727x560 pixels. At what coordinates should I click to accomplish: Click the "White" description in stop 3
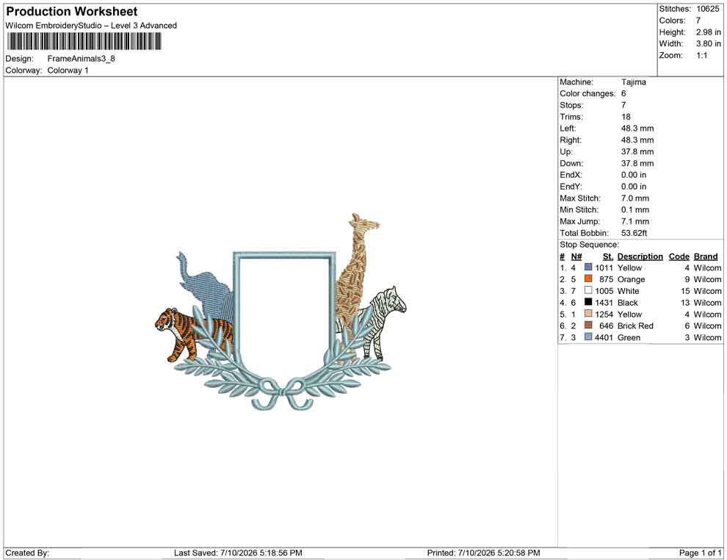(629, 291)
